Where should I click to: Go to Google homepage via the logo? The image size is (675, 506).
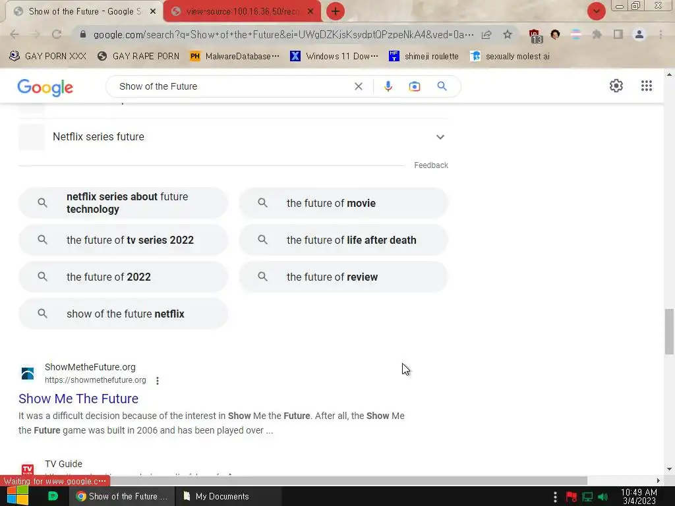click(45, 88)
